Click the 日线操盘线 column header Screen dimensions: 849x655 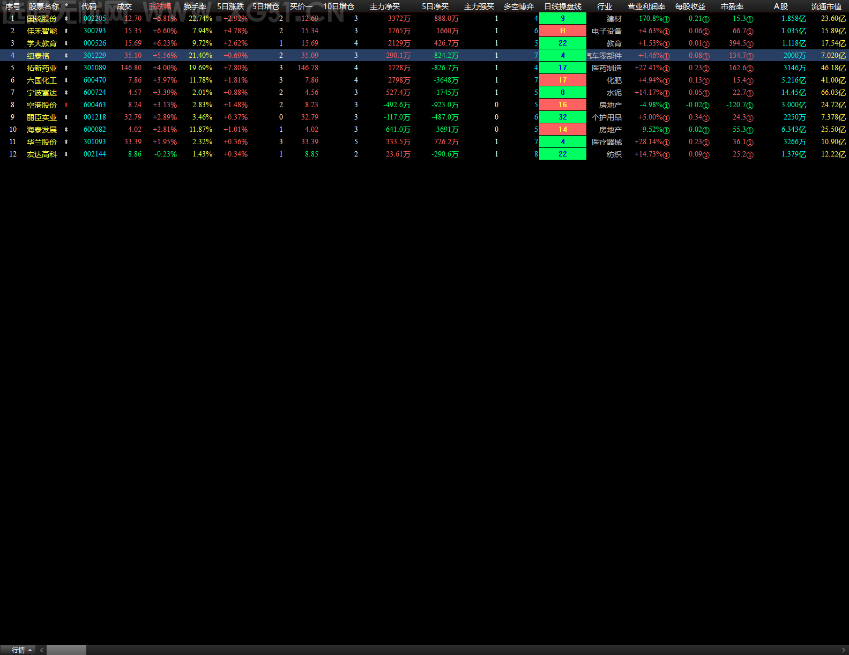click(563, 6)
